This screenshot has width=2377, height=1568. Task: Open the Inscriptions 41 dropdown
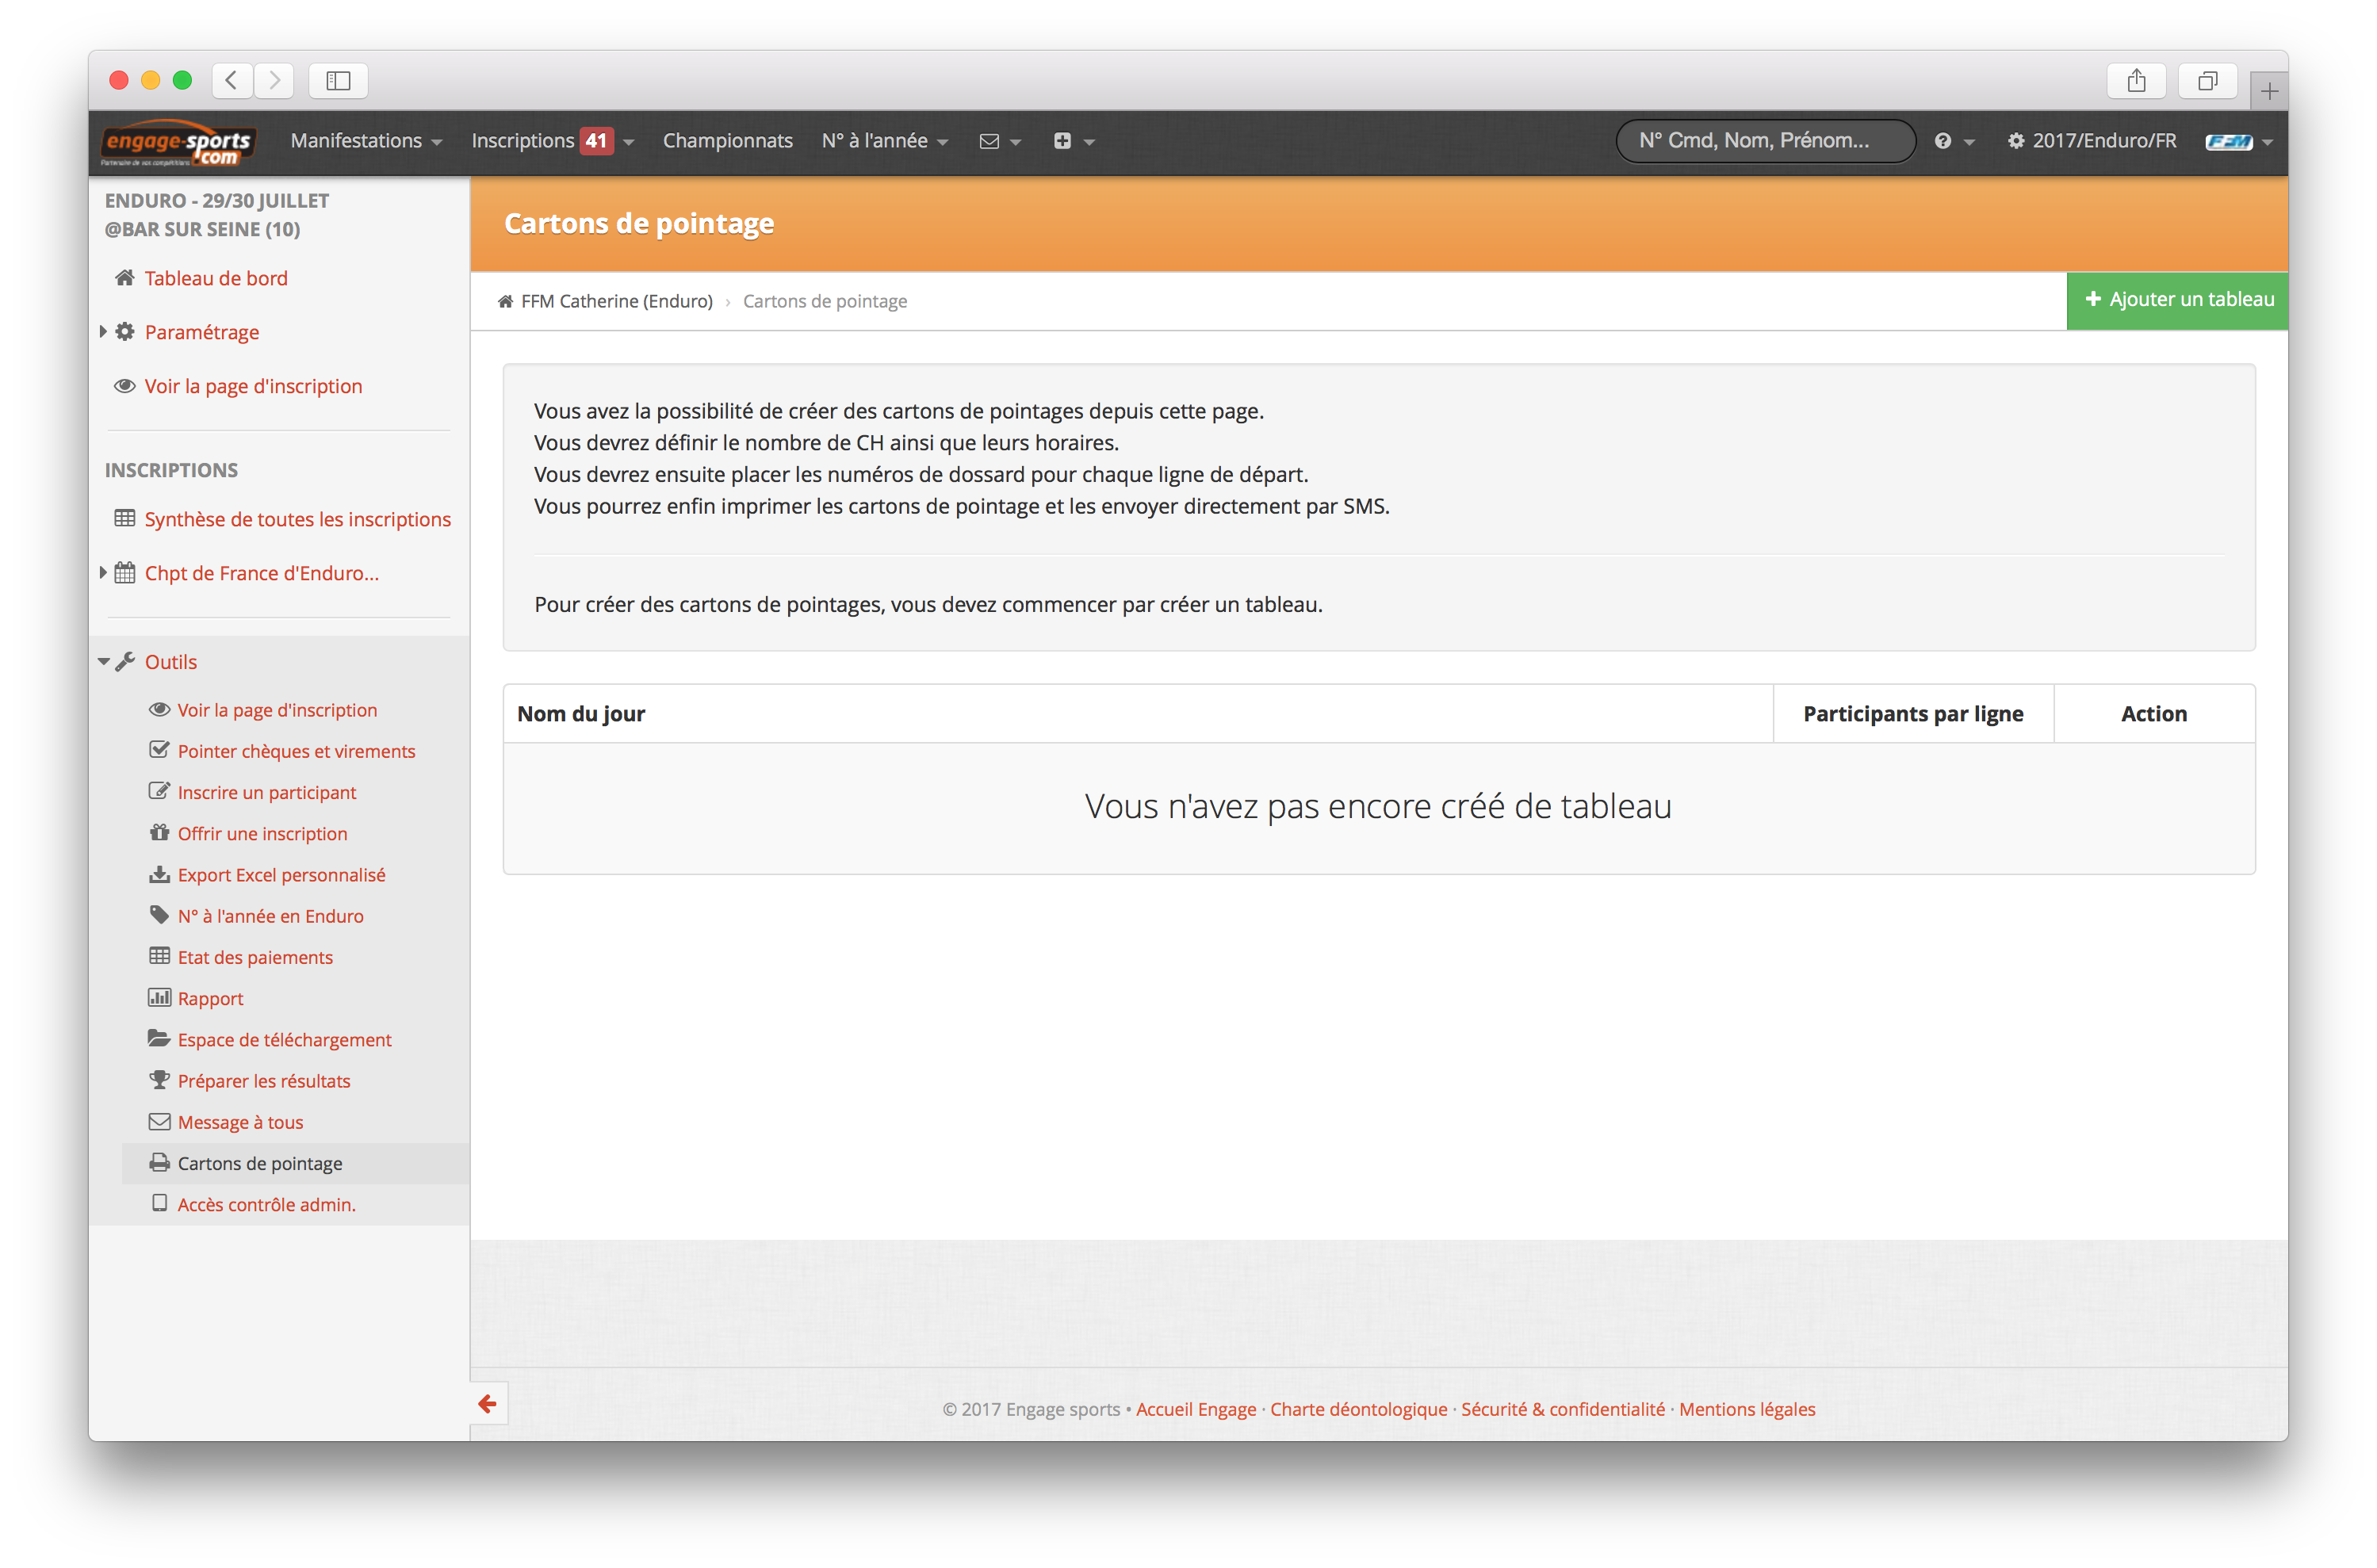coord(552,141)
